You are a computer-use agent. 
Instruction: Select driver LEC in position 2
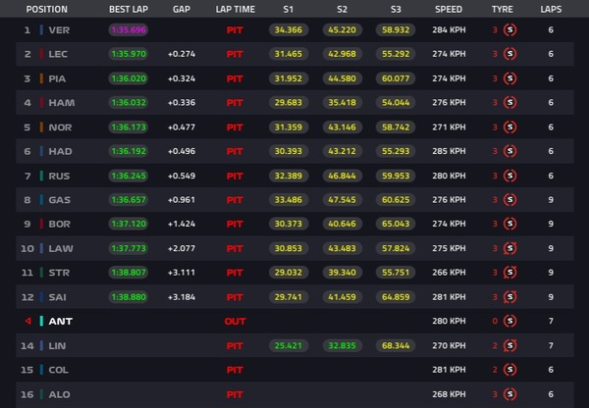58,54
